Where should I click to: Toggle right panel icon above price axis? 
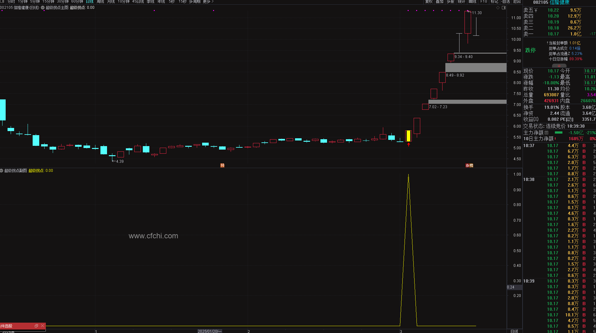[504, 8]
